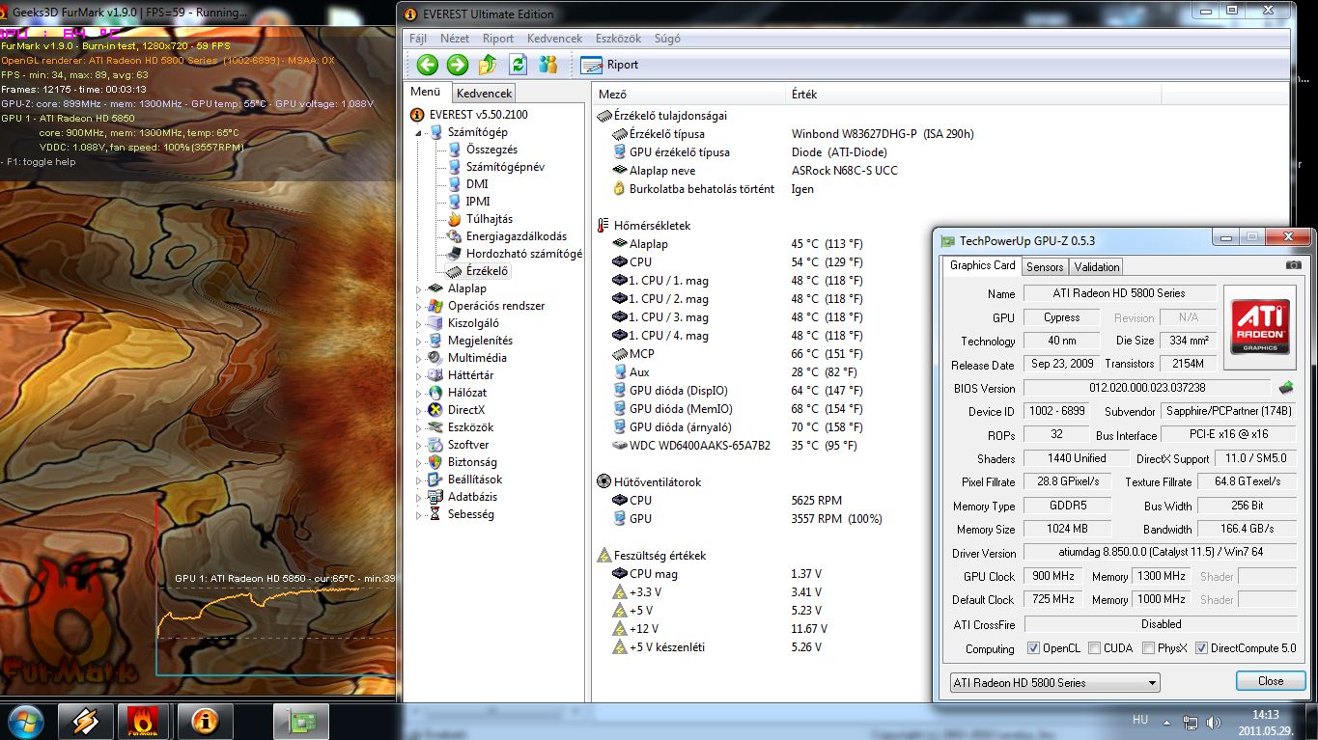Switch to the Sensors tab in GPU-Z
This screenshot has height=740, width=1318.
(1045, 267)
